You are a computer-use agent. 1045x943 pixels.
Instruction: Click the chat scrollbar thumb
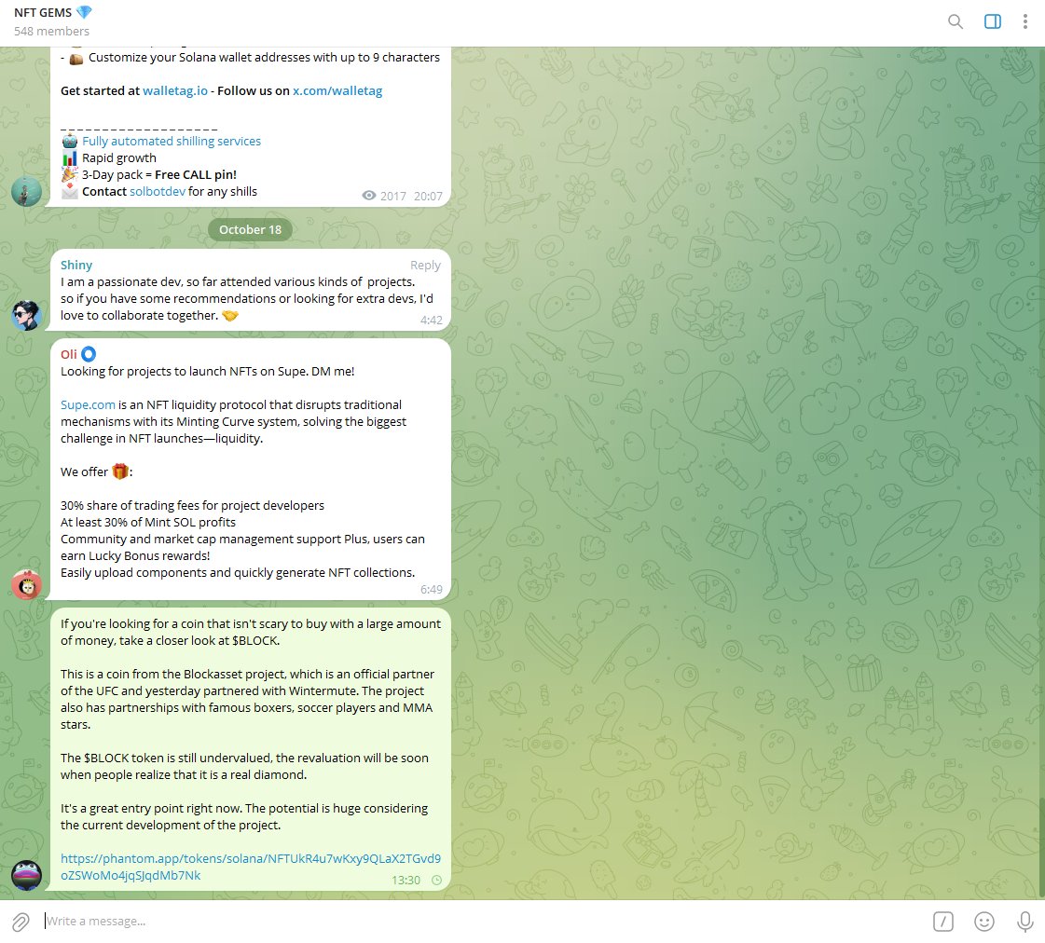pyautogui.click(x=1041, y=846)
